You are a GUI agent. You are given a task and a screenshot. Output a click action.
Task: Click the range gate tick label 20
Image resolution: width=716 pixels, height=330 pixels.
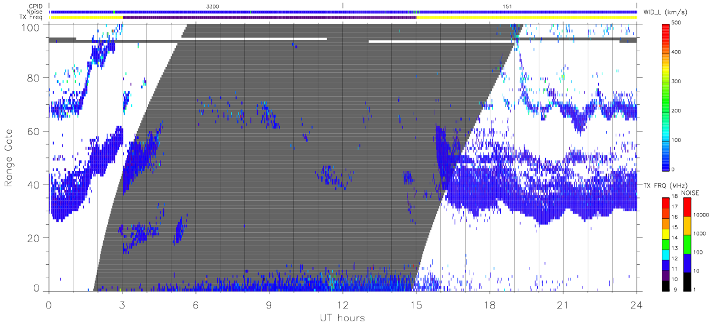(34, 238)
